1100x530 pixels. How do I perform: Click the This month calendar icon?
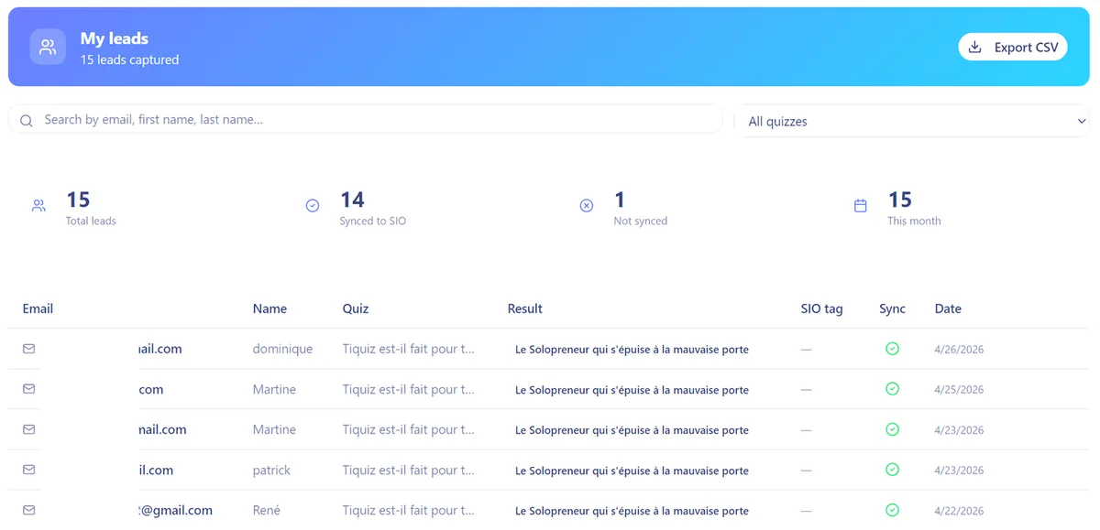pyautogui.click(x=861, y=206)
